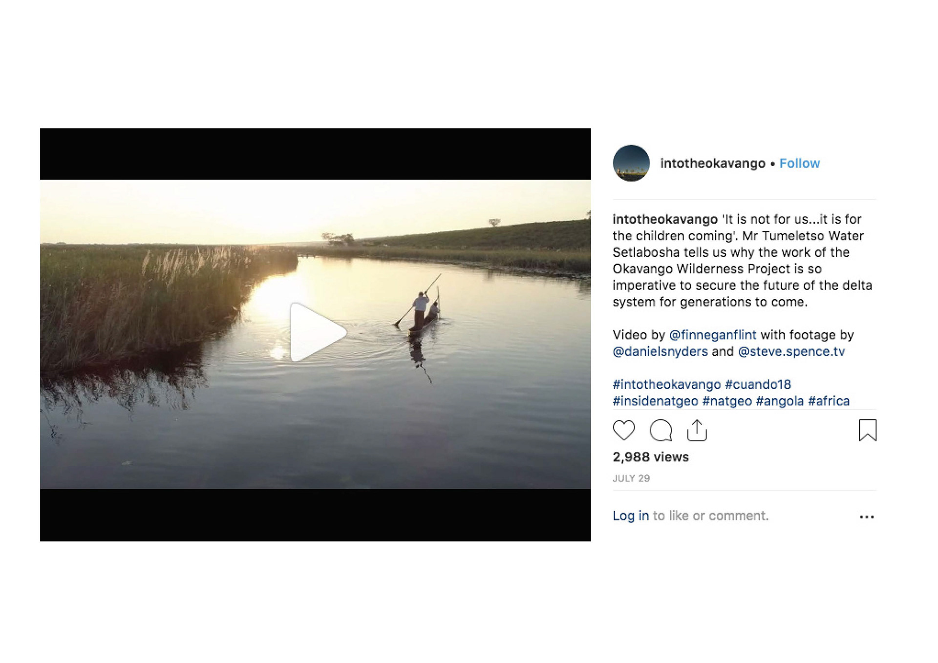Image resolution: width=938 pixels, height=663 pixels.
Task: Open @danielsnyders profile mention
Action: [x=660, y=352]
